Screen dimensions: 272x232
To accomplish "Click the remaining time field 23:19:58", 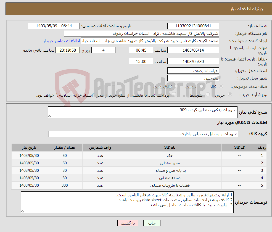I will click(68, 50).
